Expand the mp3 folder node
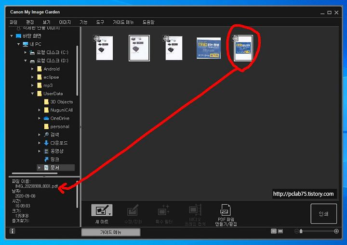 33,86
